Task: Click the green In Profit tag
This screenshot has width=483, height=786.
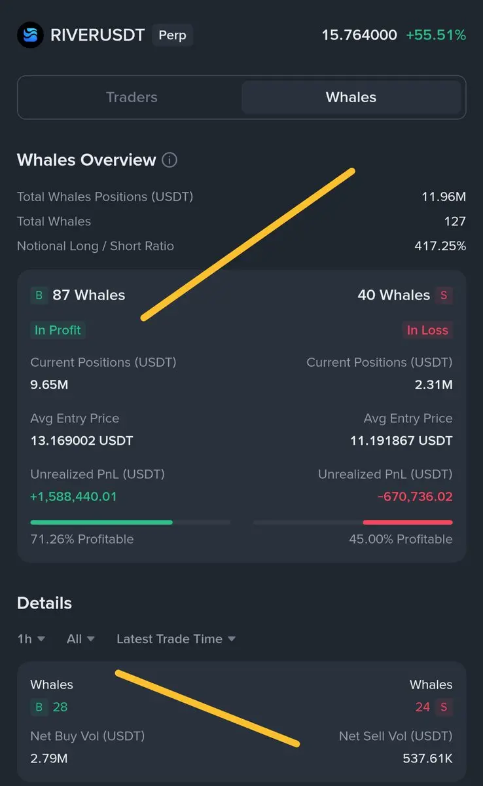Action: pos(58,330)
